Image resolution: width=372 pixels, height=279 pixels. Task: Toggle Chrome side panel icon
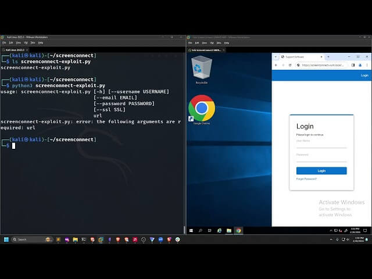pyautogui.click(x=353, y=65)
